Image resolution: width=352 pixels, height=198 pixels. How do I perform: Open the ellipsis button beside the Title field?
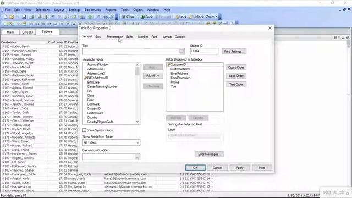[182, 51]
